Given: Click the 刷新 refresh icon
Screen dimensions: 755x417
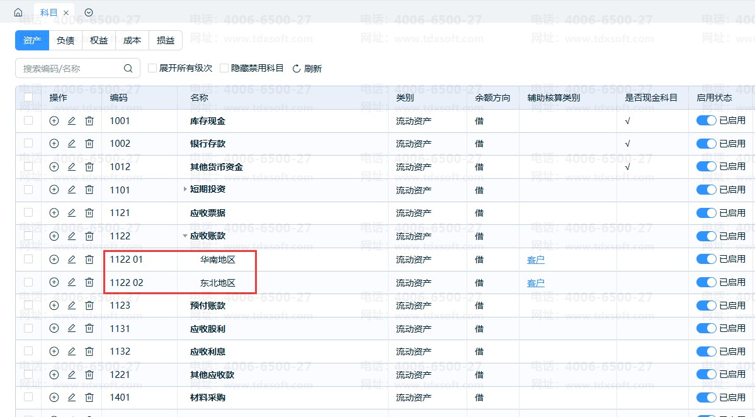Looking at the screenshot, I should click(297, 69).
